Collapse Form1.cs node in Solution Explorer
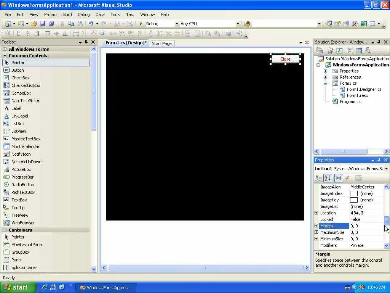The height and width of the screenshot is (293, 390). tap(325, 83)
